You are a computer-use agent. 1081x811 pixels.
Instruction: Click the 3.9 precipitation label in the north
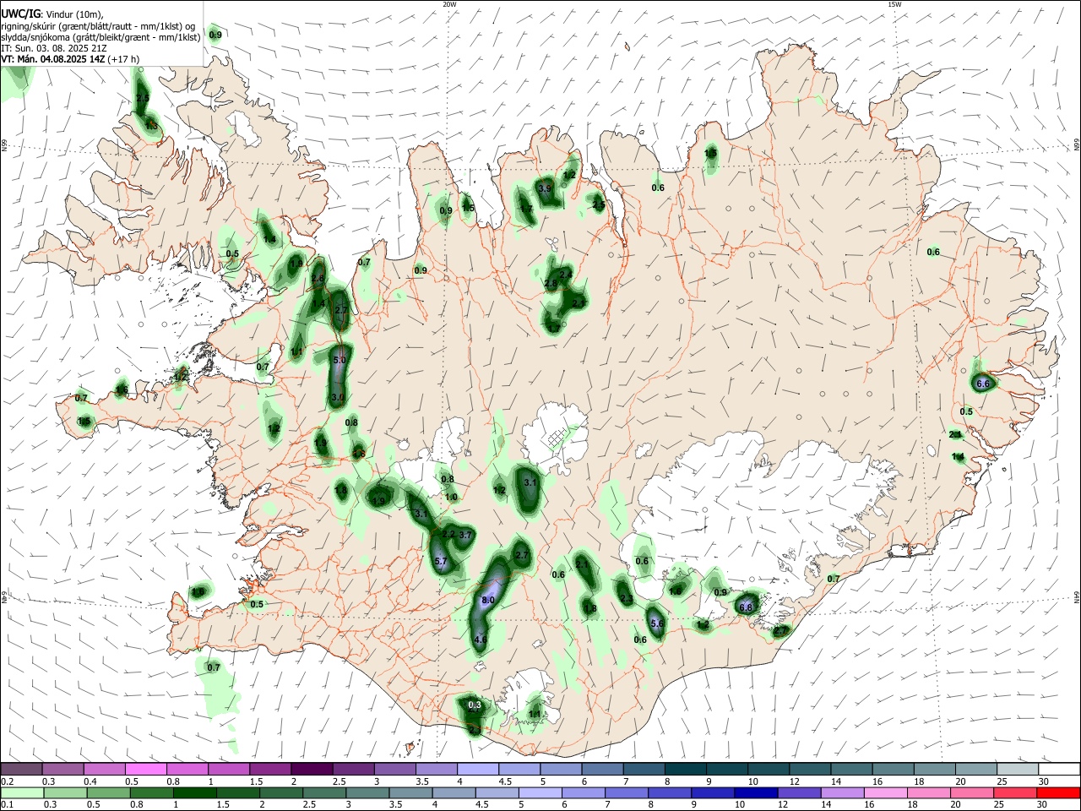pyautogui.click(x=545, y=188)
